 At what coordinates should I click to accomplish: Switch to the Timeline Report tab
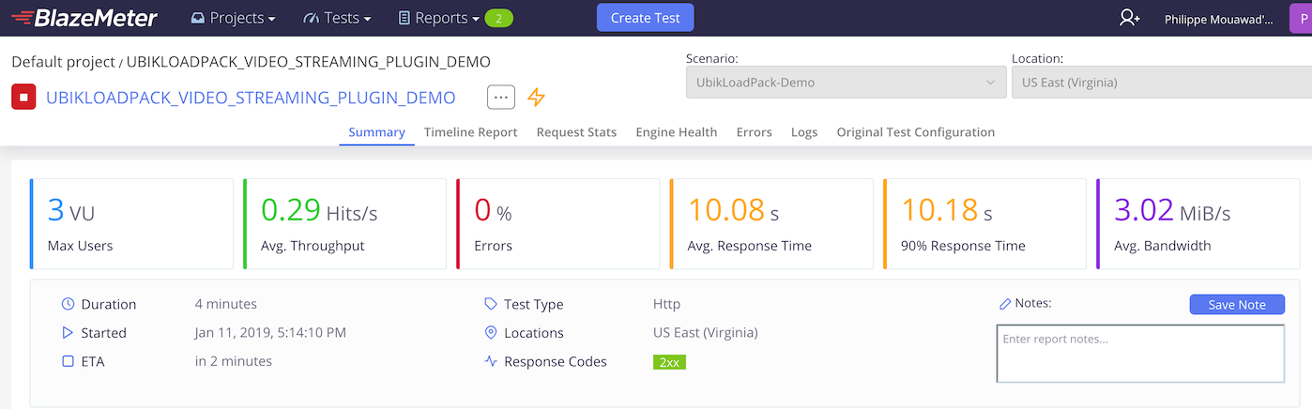[470, 132]
